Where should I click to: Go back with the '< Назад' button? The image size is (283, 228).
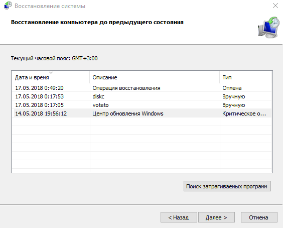click(179, 217)
